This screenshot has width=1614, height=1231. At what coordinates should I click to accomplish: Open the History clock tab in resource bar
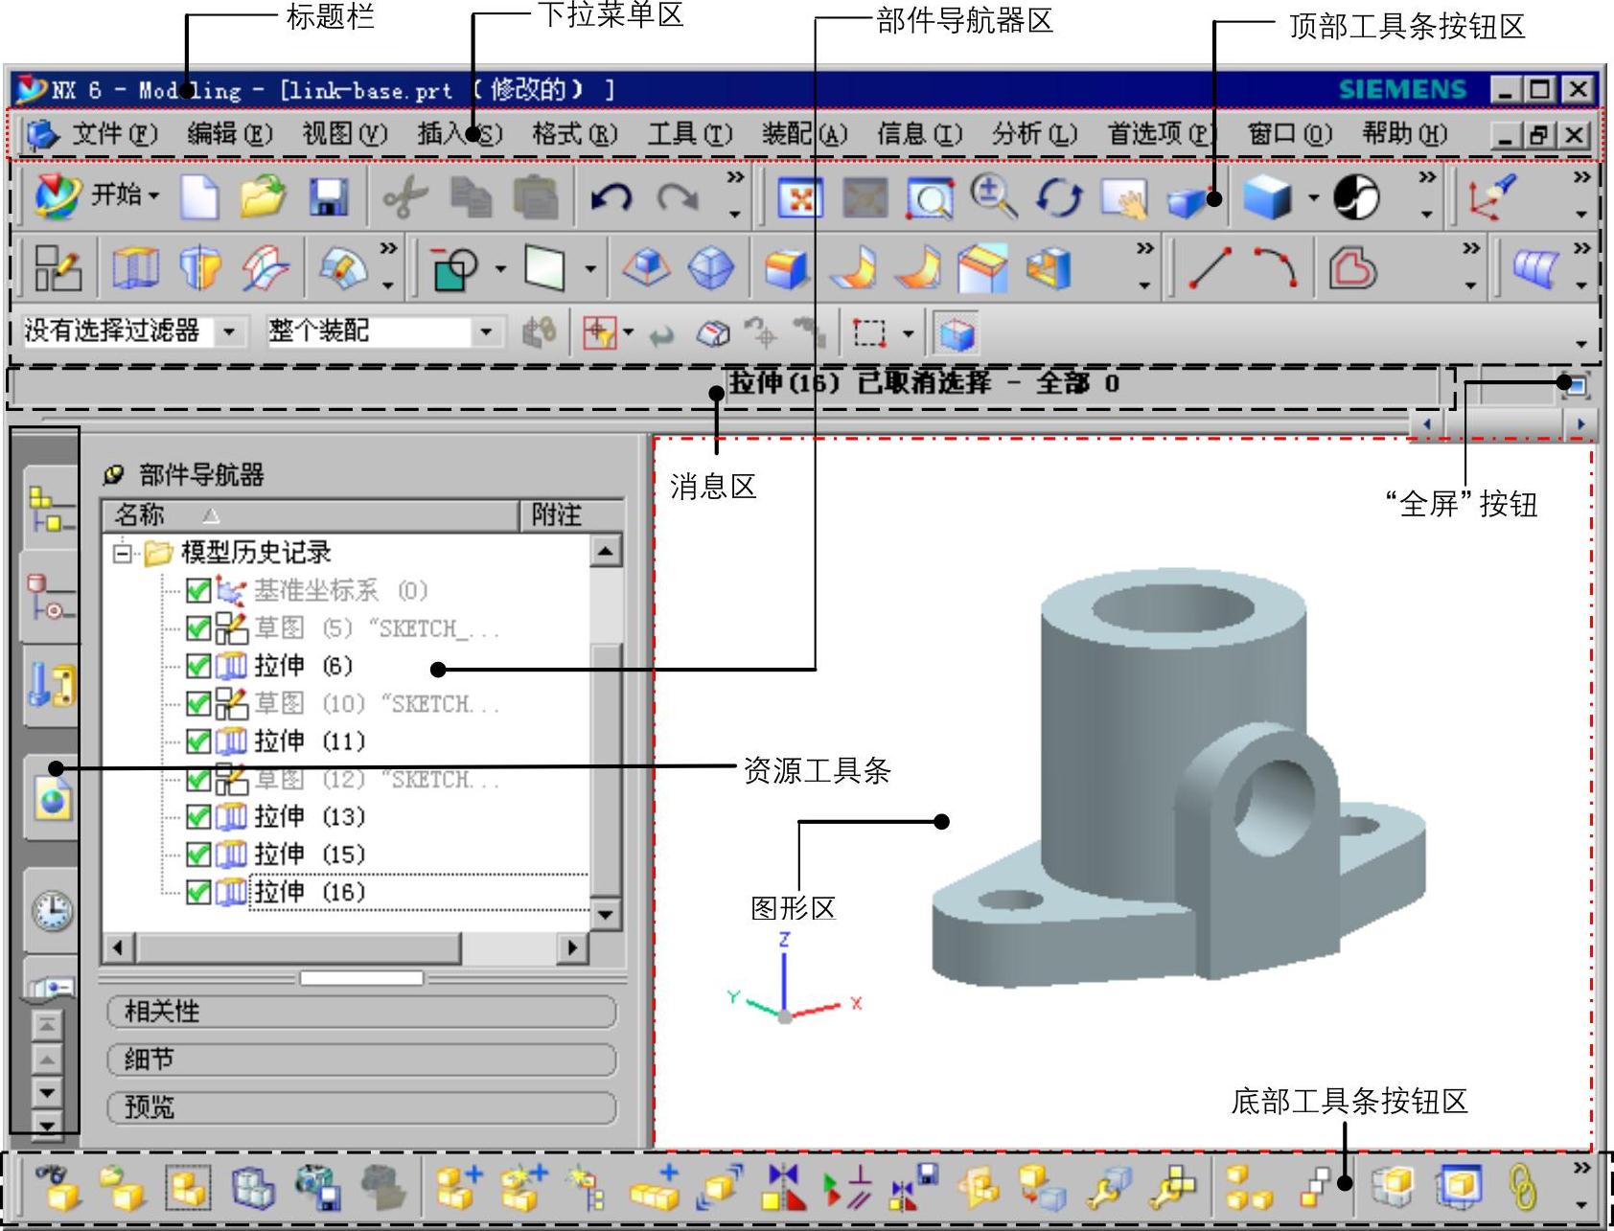coord(53,909)
